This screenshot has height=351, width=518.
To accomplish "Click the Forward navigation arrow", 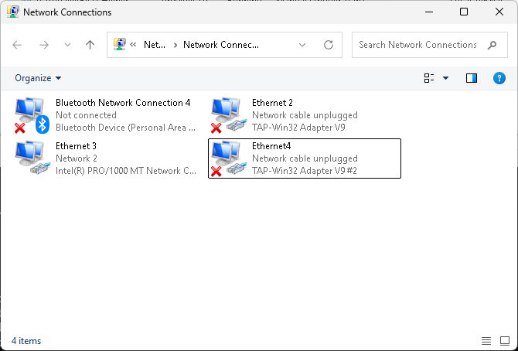I will pyautogui.click(x=44, y=45).
